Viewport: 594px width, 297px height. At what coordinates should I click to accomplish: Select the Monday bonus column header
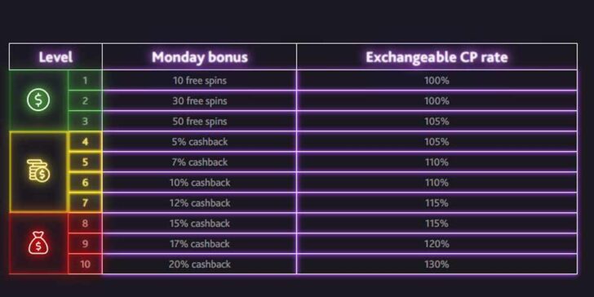click(x=200, y=57)
